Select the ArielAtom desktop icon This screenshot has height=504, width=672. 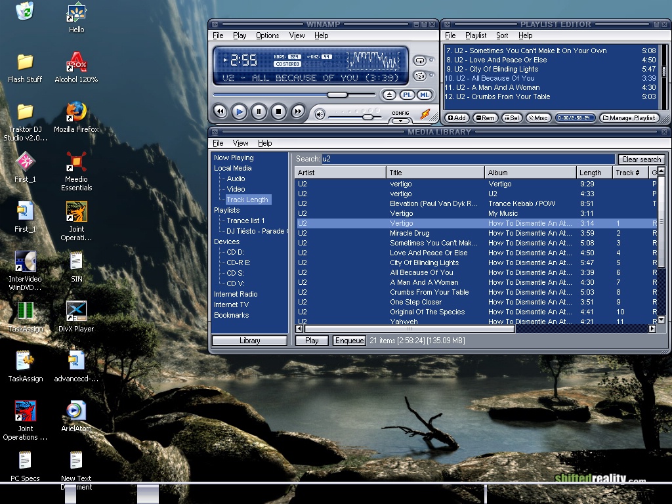(76, 417)
